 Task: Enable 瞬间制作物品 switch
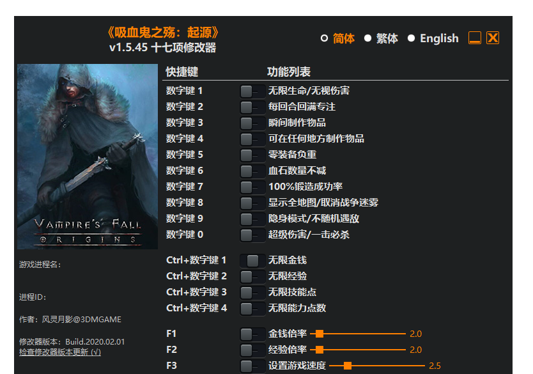point(252,123)
